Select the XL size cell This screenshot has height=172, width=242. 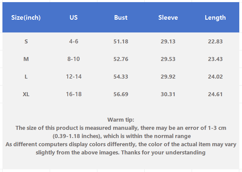click(26, 94)
